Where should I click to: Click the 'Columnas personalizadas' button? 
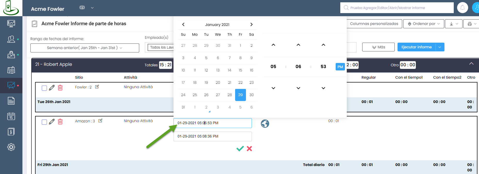click(x=374, y=24)
